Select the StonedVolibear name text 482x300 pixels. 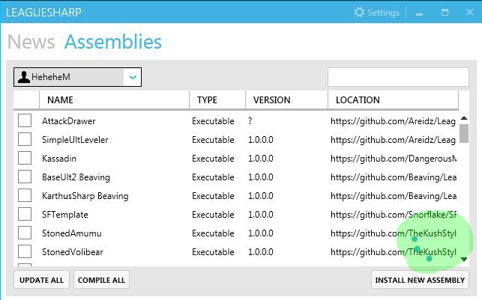pyautogui.click(x=73, y=252)
